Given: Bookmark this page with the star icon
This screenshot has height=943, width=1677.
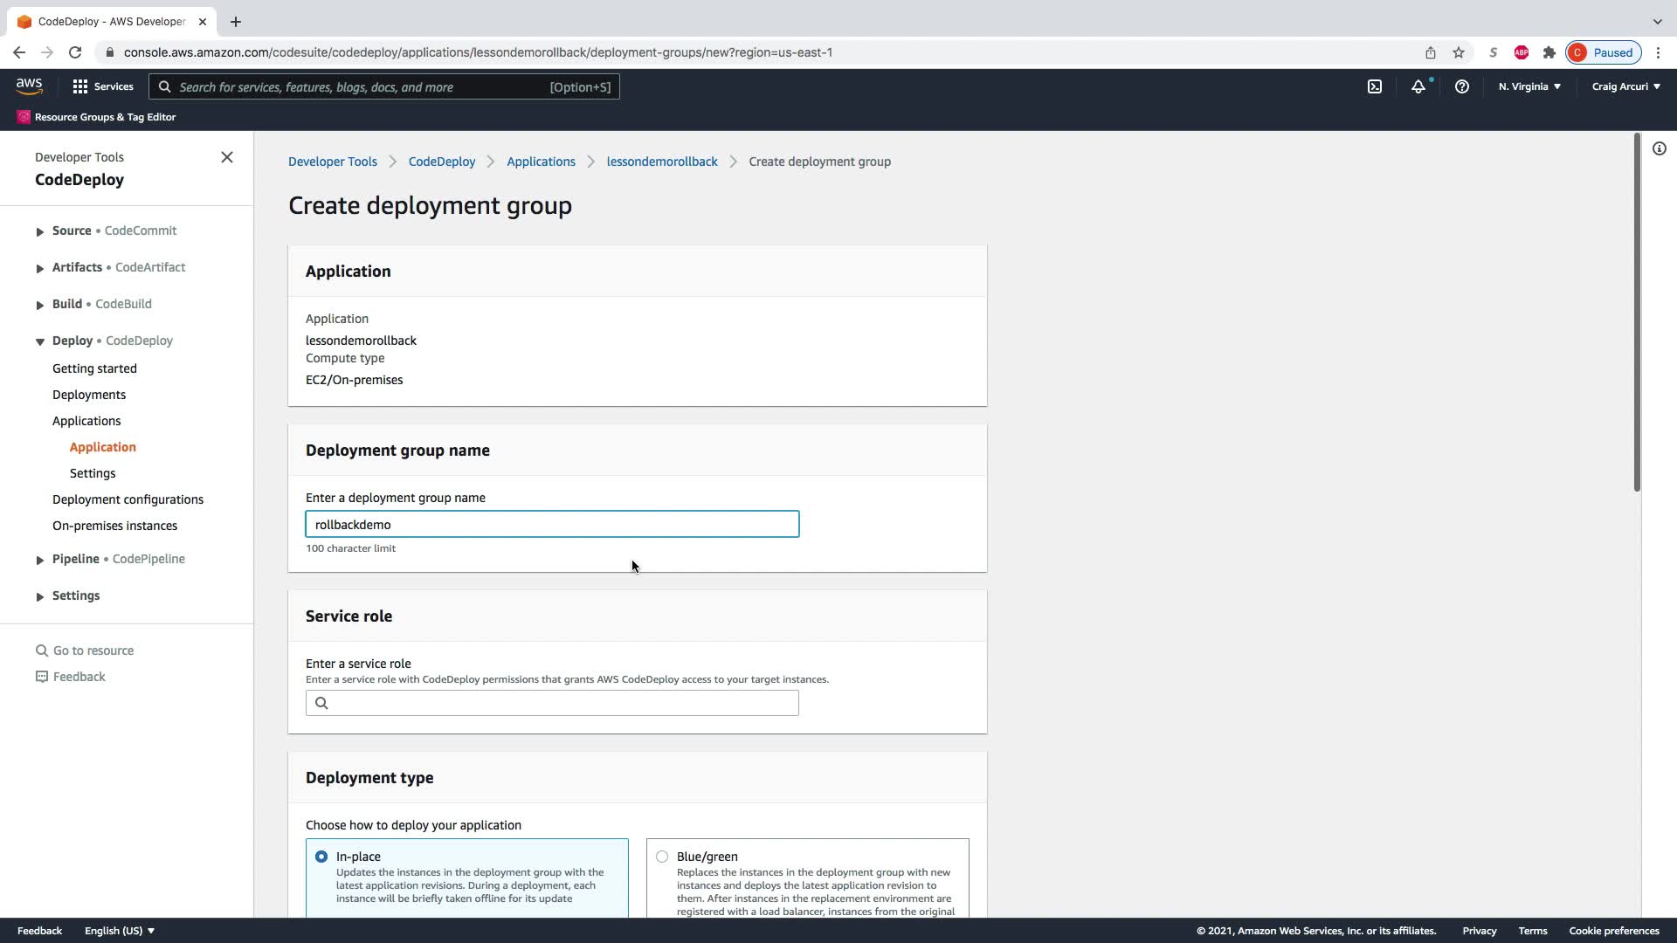Looking at the screenshot, I should pos(1458,52).
